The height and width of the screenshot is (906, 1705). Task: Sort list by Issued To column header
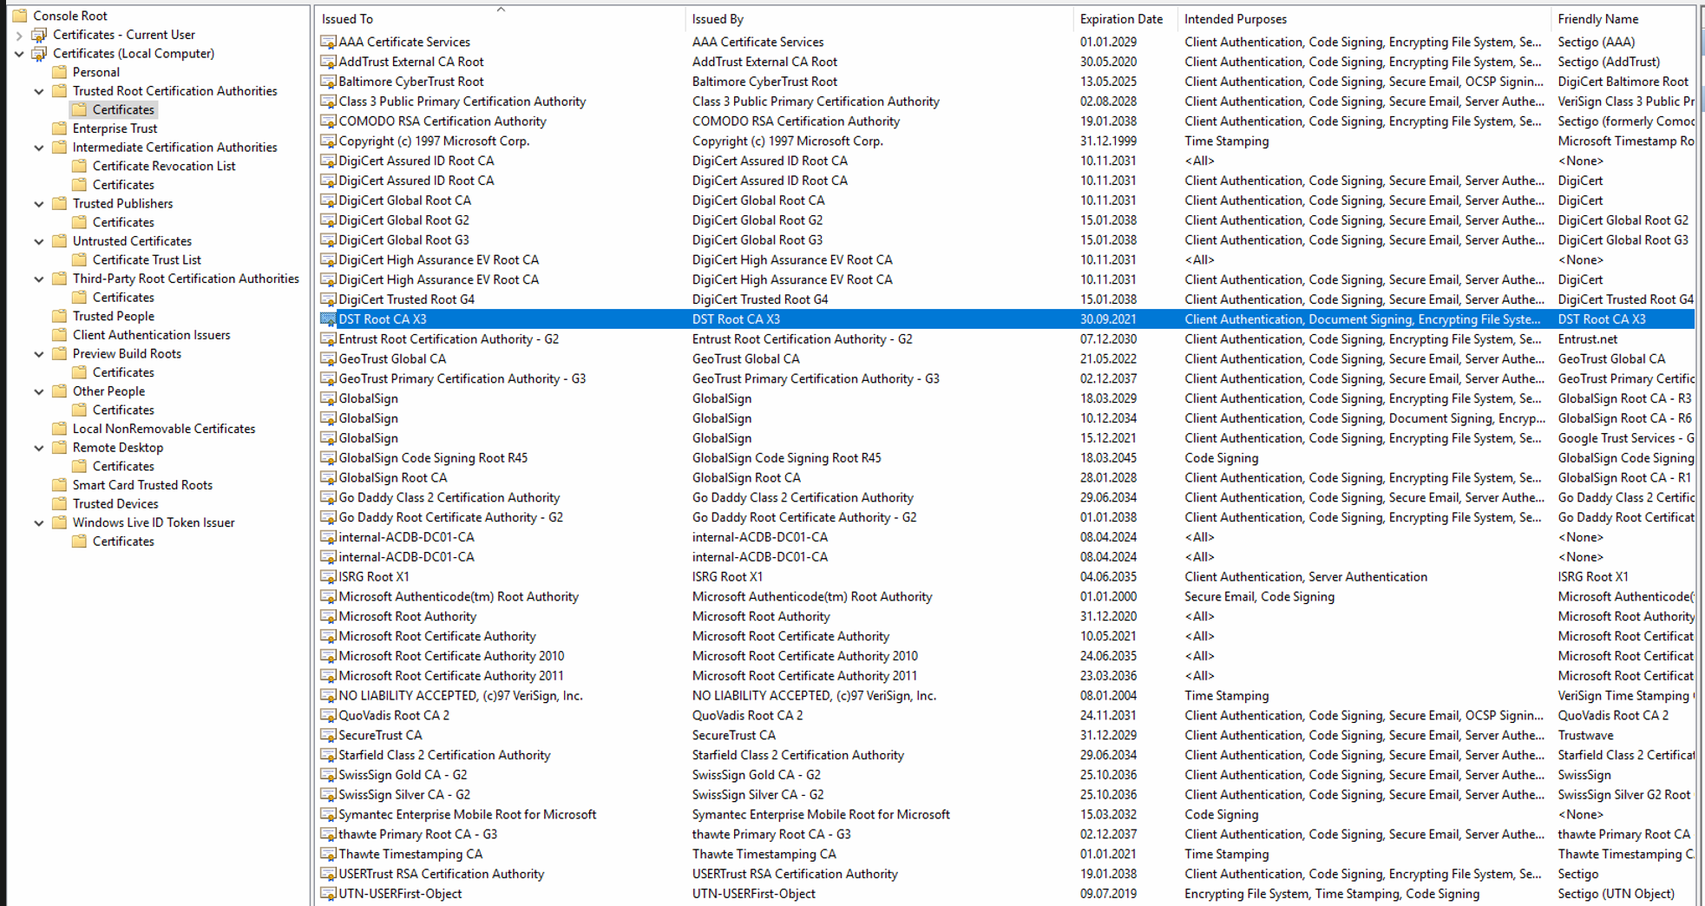pos(501,19)
